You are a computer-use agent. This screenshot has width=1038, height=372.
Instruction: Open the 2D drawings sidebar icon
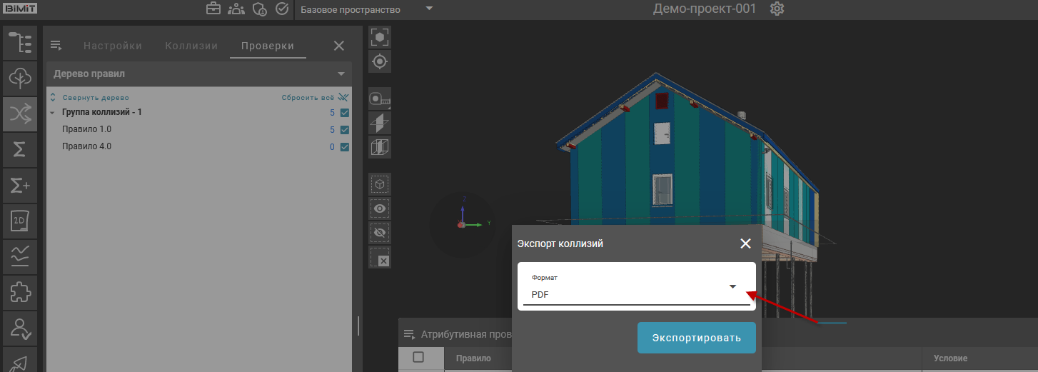[20, 221]
